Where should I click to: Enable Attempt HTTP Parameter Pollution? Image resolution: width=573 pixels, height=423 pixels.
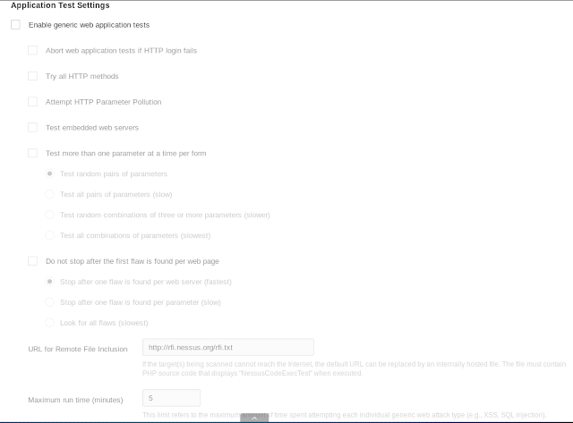click(x=32, y=101)
